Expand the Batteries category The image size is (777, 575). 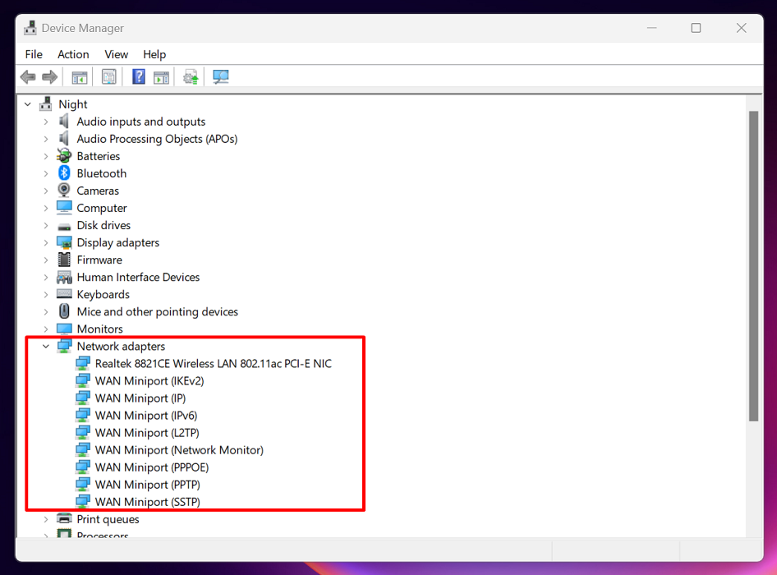pyautogui.click(x=46, y=156)
